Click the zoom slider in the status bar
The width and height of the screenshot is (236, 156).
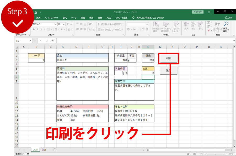tap(215, 154)
